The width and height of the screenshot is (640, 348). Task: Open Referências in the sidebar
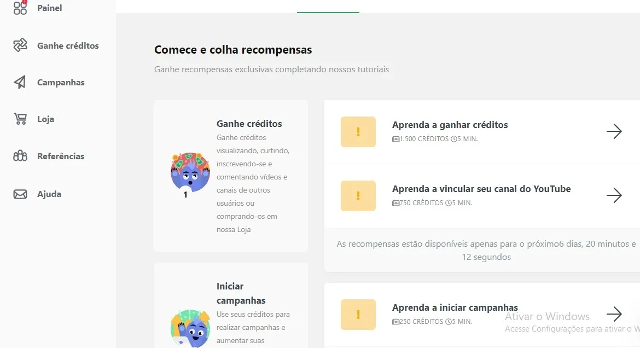coord(61,156)
